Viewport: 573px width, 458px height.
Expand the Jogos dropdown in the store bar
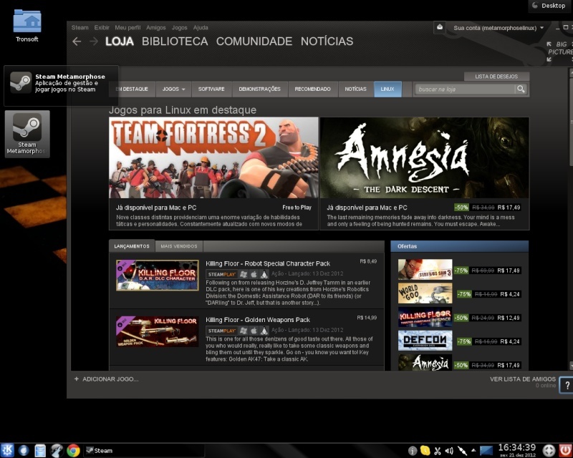coord(173,89)
